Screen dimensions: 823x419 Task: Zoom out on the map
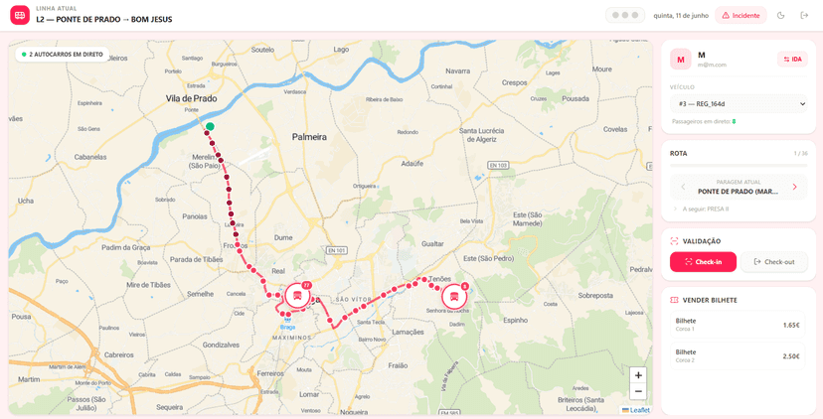pyautogui.click(x=638, y=391)
